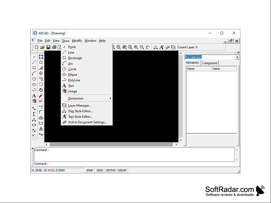
Task: Save the drawing with the floppy disk icon
Action: pyautogui.click(x=48, y=47)
